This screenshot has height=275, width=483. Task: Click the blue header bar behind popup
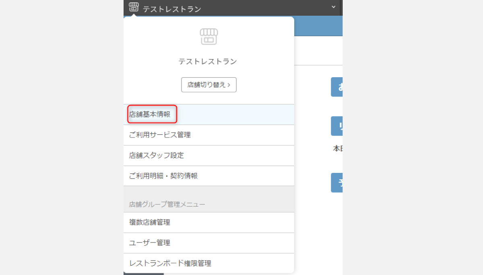[x=318, y=27]
